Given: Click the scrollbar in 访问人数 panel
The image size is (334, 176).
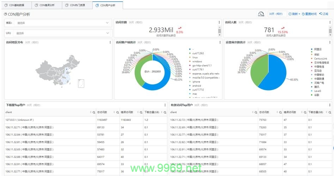Looking at the screenshot, I should (x=330, y=31).
